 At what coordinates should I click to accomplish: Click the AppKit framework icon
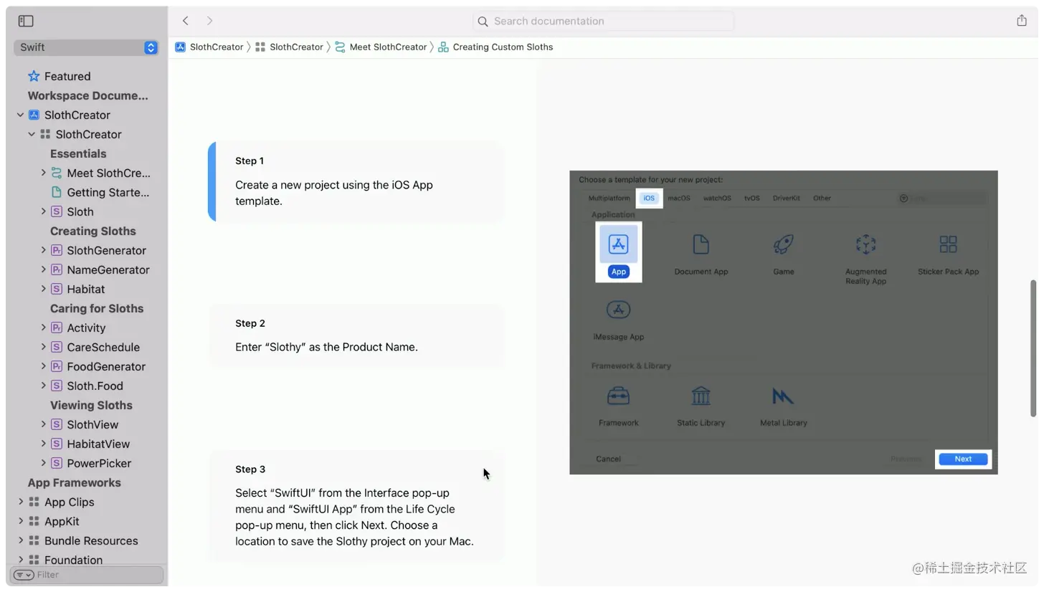pyautogui.click(x=34, y=521)
